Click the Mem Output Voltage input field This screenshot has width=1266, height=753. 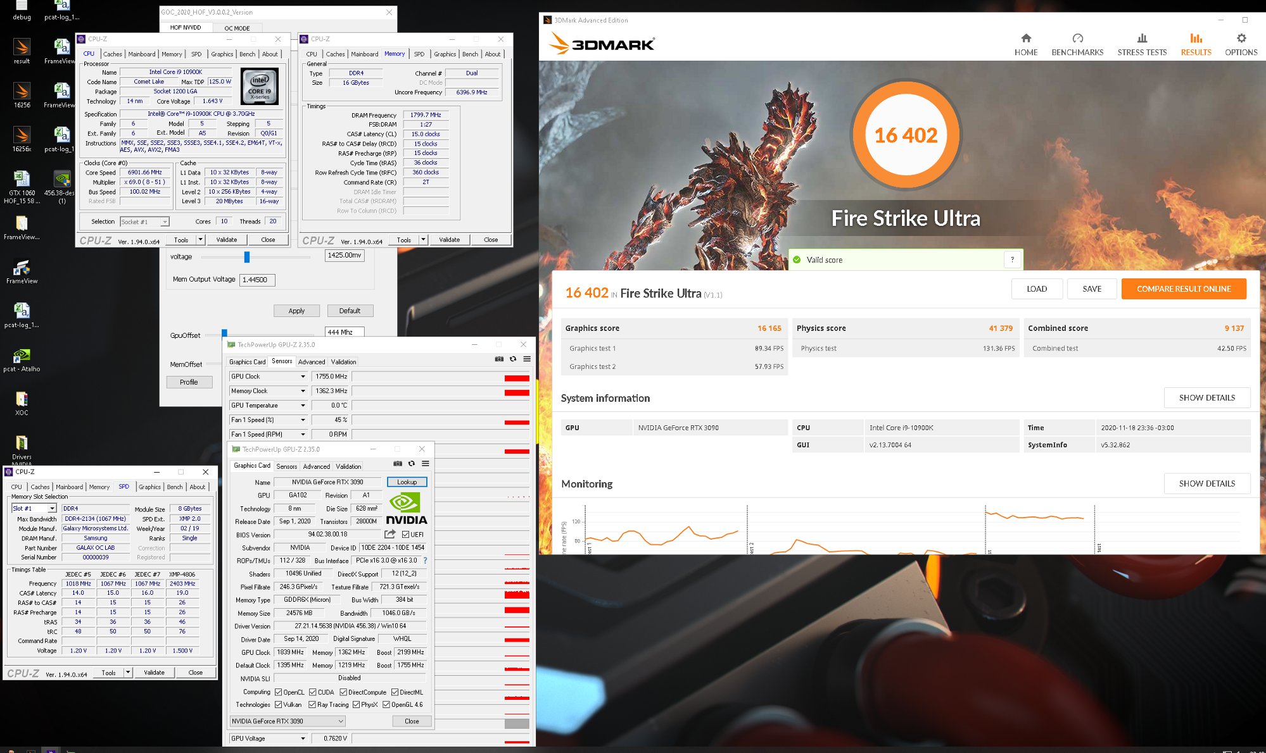pos(257,280)
